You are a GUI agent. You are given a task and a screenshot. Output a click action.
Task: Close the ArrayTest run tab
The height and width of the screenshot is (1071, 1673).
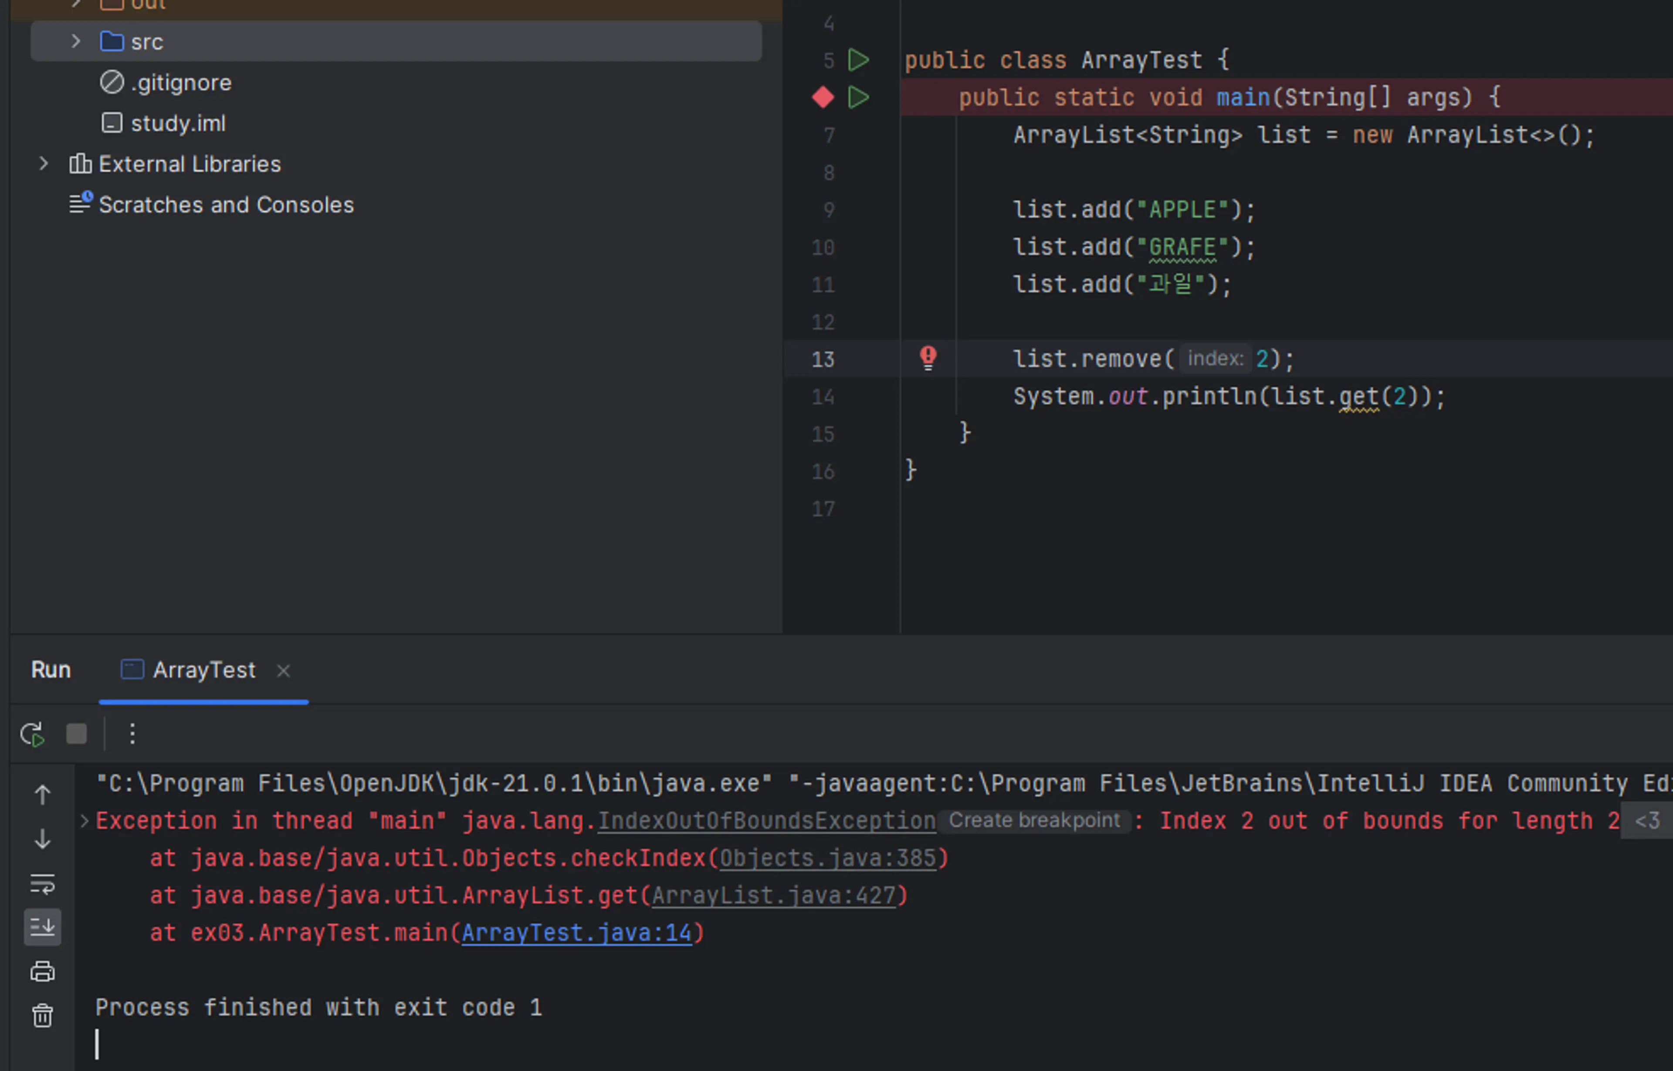(x=283, y=670)
